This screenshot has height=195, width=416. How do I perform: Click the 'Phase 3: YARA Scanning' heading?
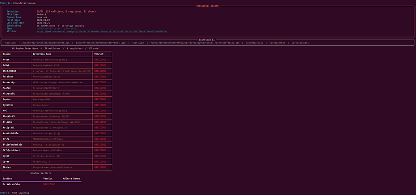pos(15,193)
